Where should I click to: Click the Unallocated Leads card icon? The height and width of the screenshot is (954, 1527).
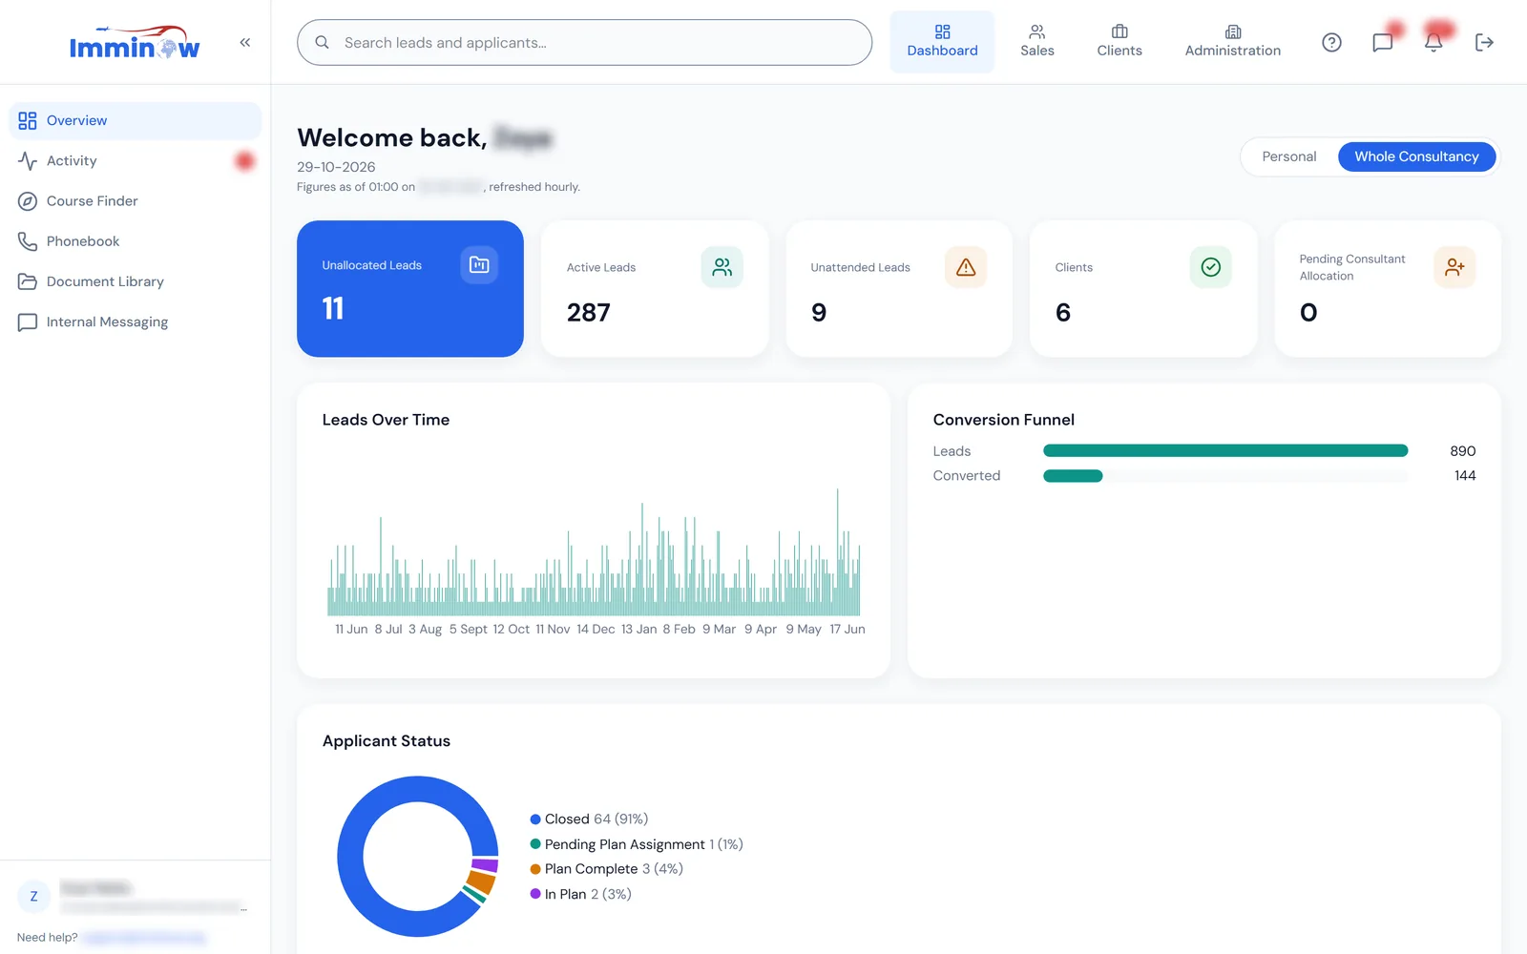tap(479, 265)
